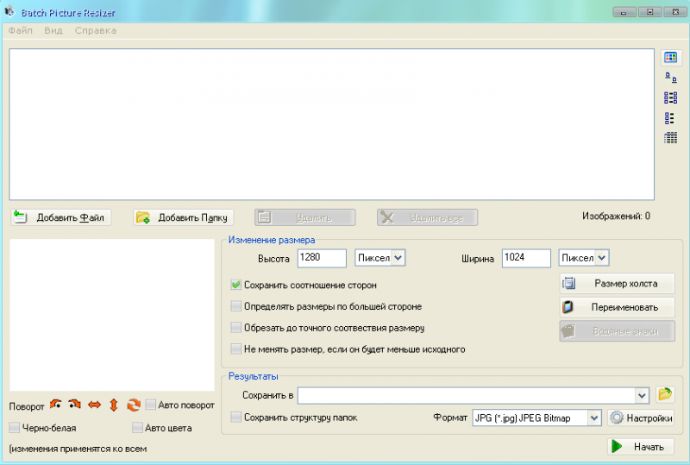690x465 pixels.
Task: Click the 'Добавить Файл' button
Action: [60, 217]
